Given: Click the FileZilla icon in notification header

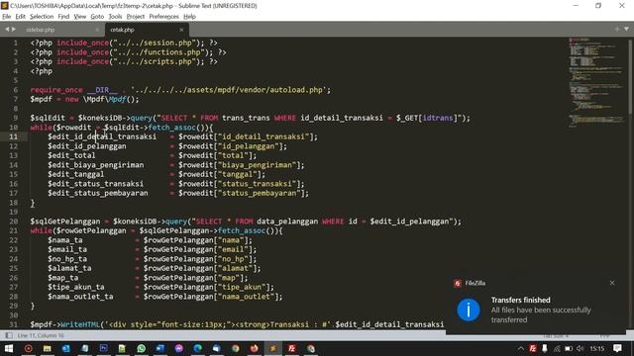Looking at the screenshot, I should pos(458,284).
